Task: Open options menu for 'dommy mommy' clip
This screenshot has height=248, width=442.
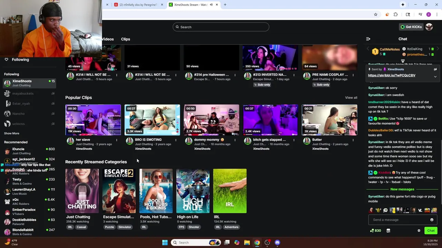Action: (x=235, y=140)
